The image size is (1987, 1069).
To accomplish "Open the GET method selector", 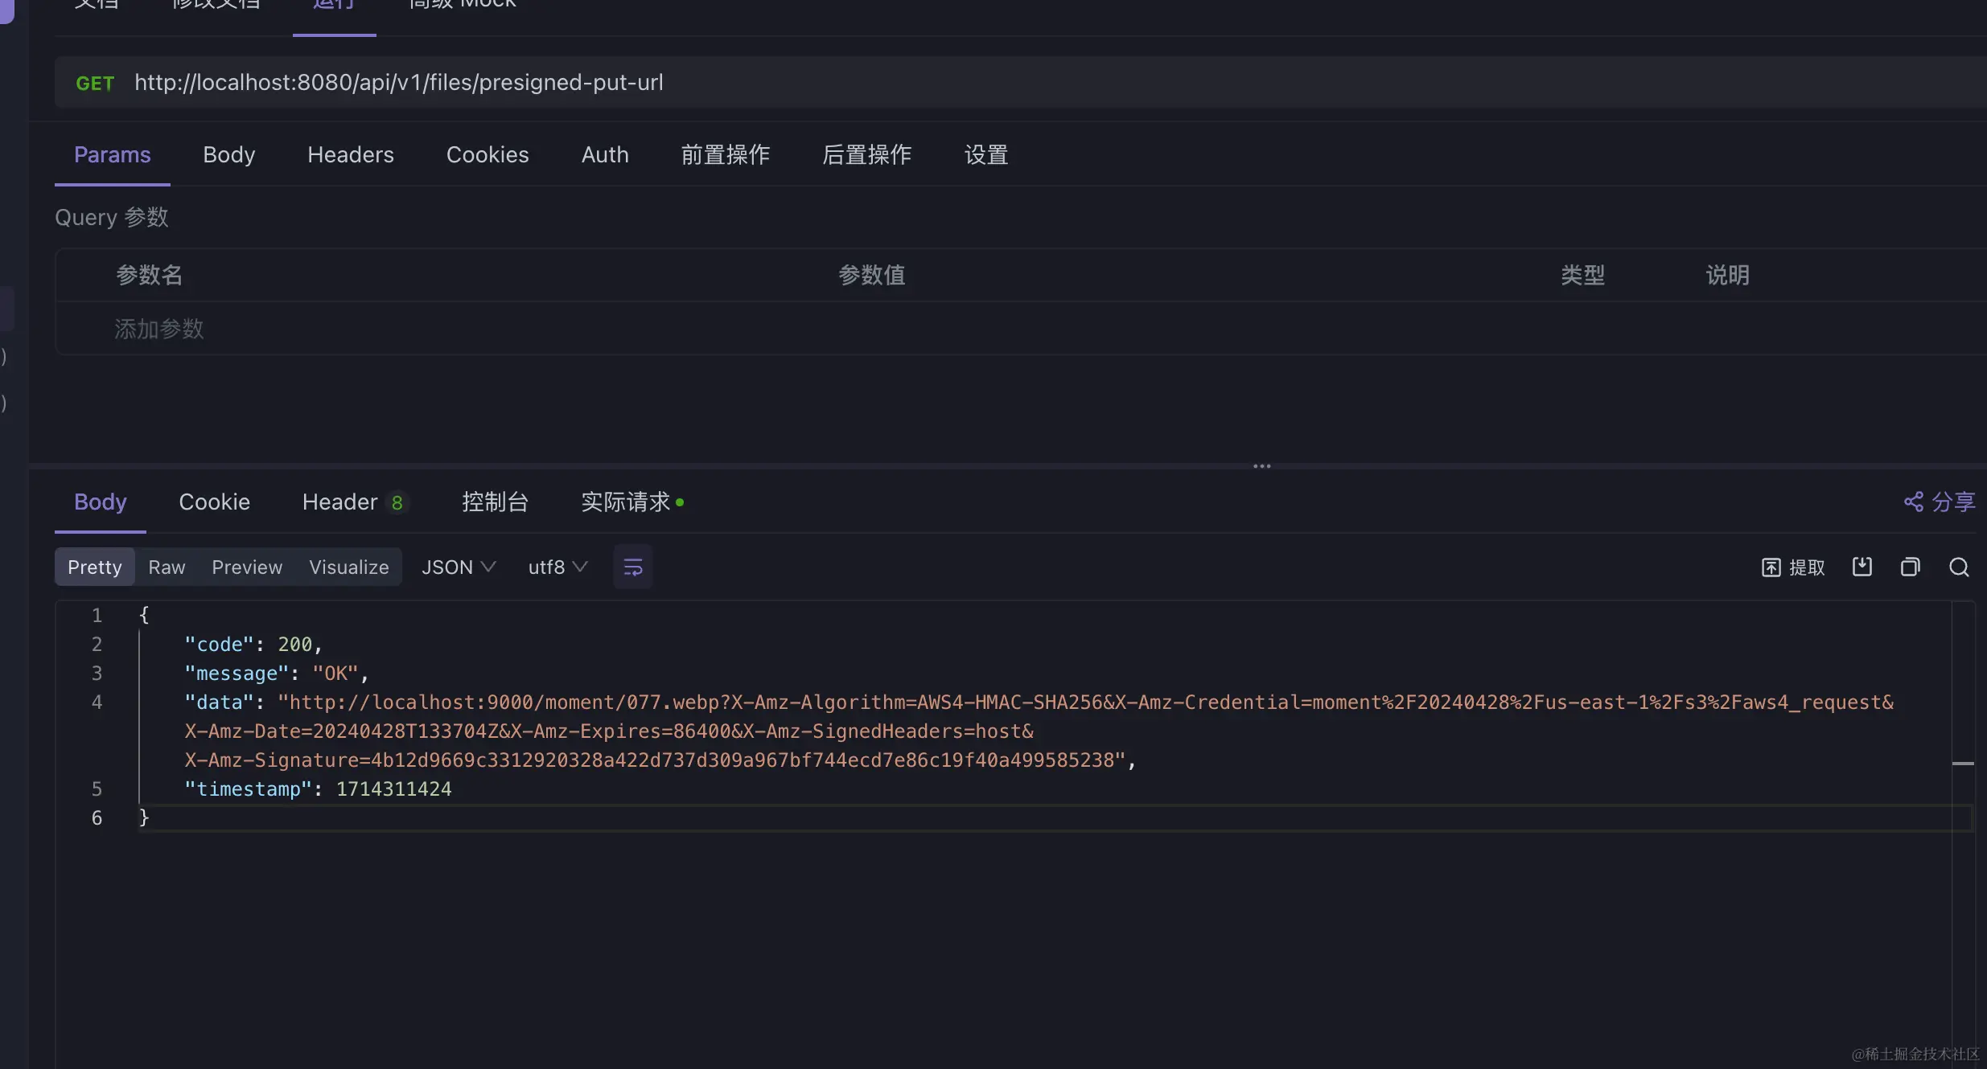I will click(x=95, y=84).
